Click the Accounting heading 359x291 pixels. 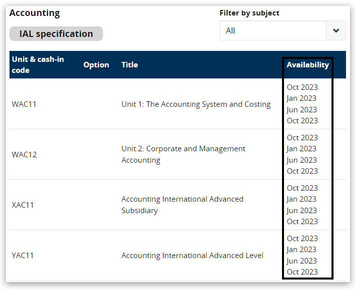click(x=34, y=13)
